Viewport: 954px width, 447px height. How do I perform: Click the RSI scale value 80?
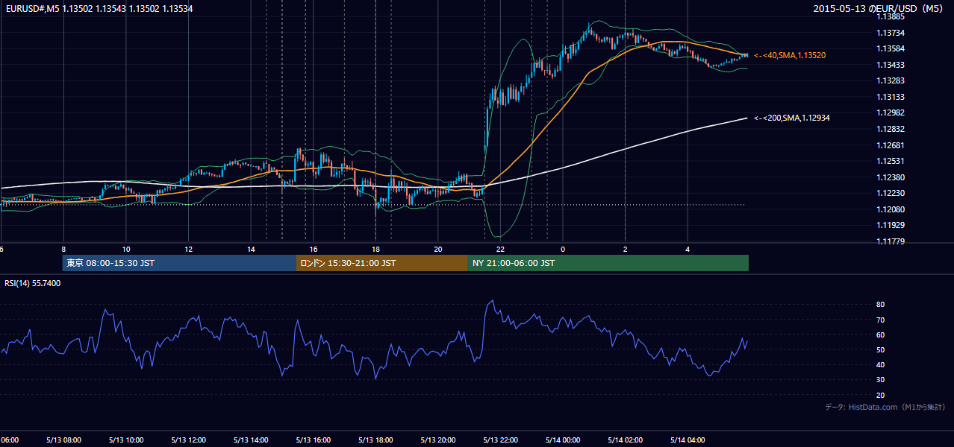coord(880,305)
